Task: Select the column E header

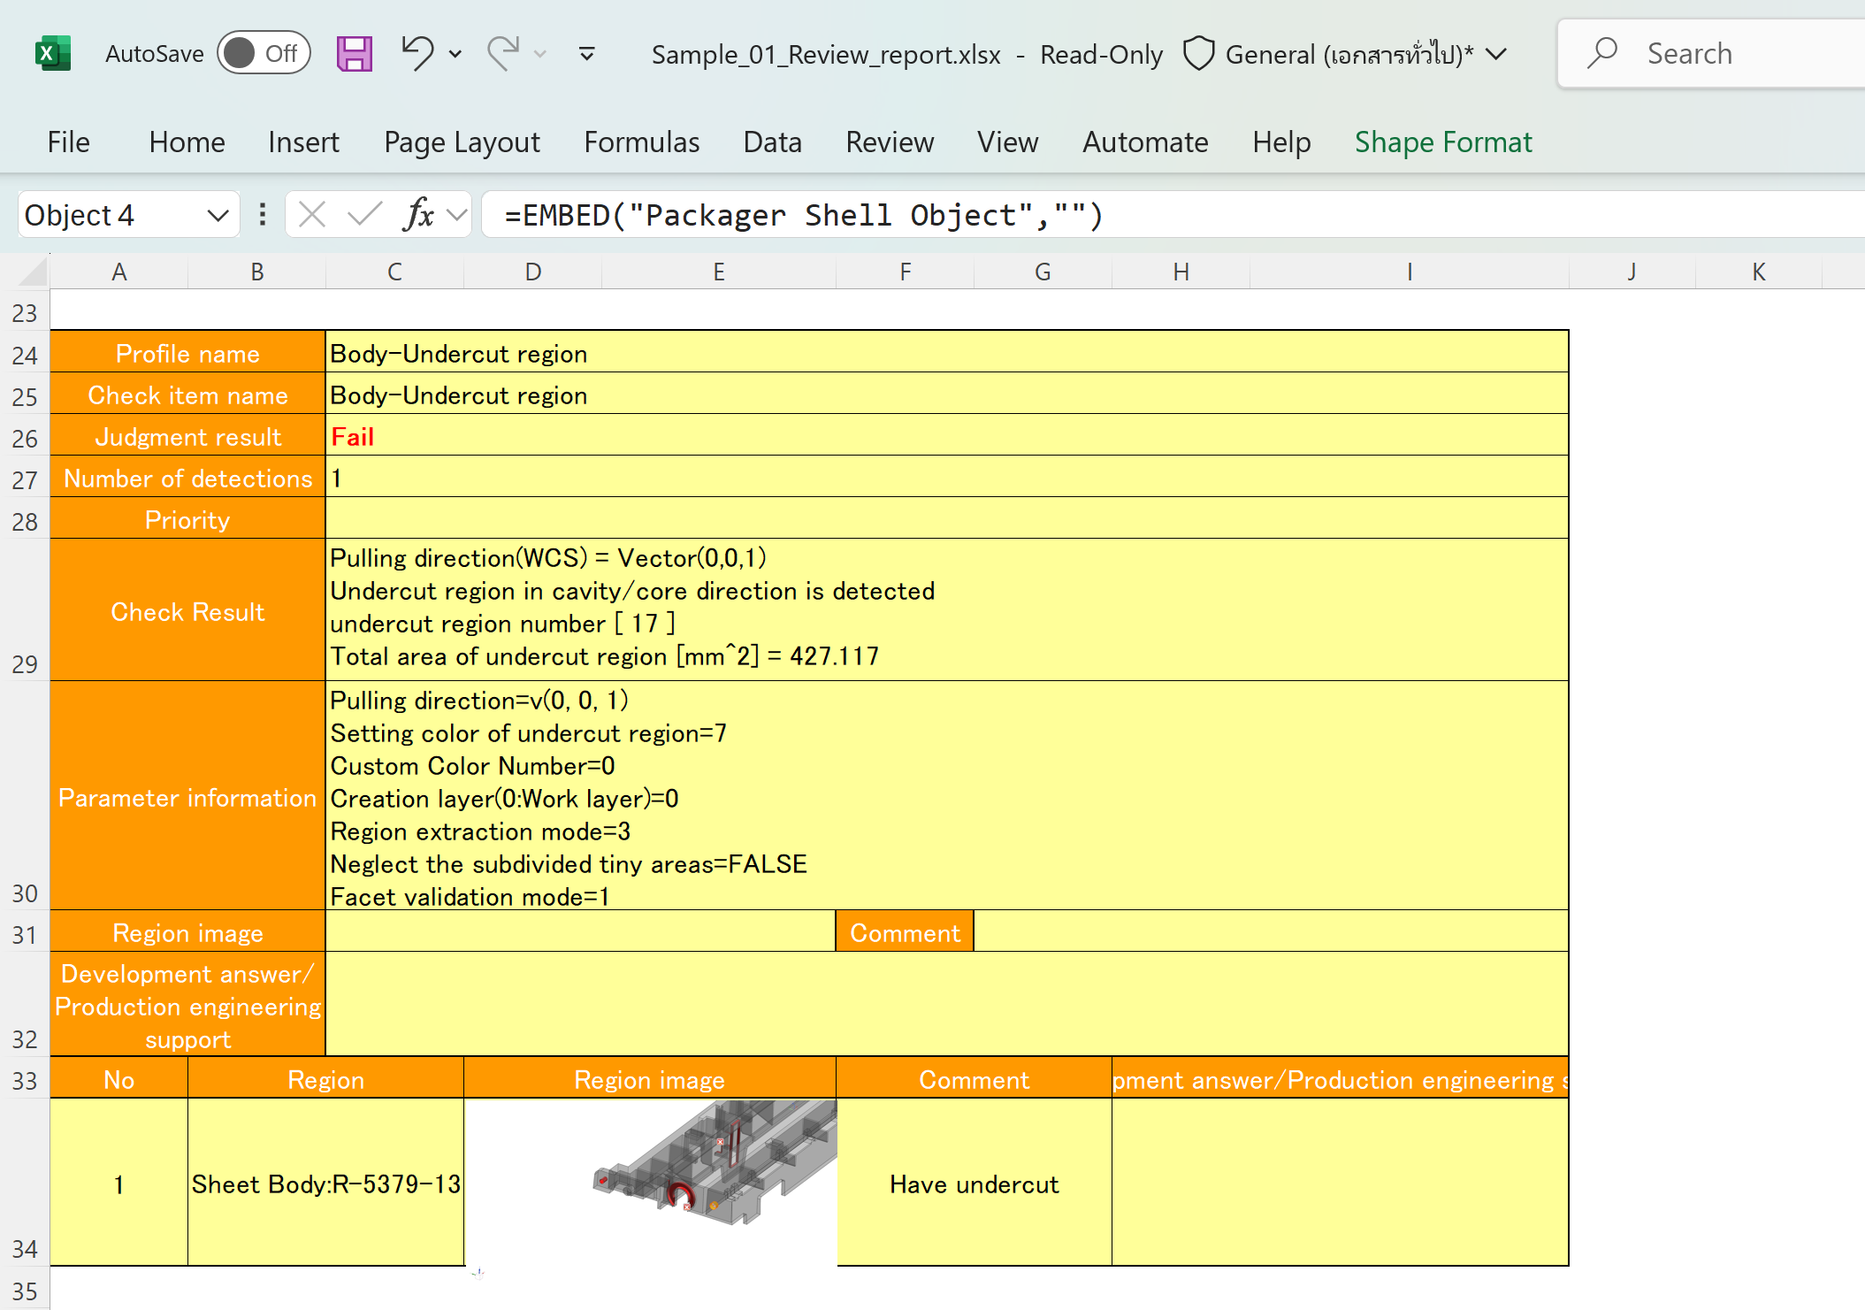Action: [x=718, y=272]
